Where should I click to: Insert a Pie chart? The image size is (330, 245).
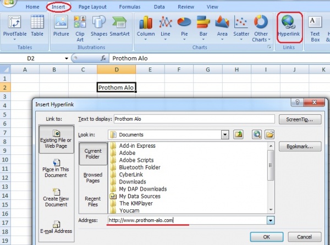click(x=184, y=27)
